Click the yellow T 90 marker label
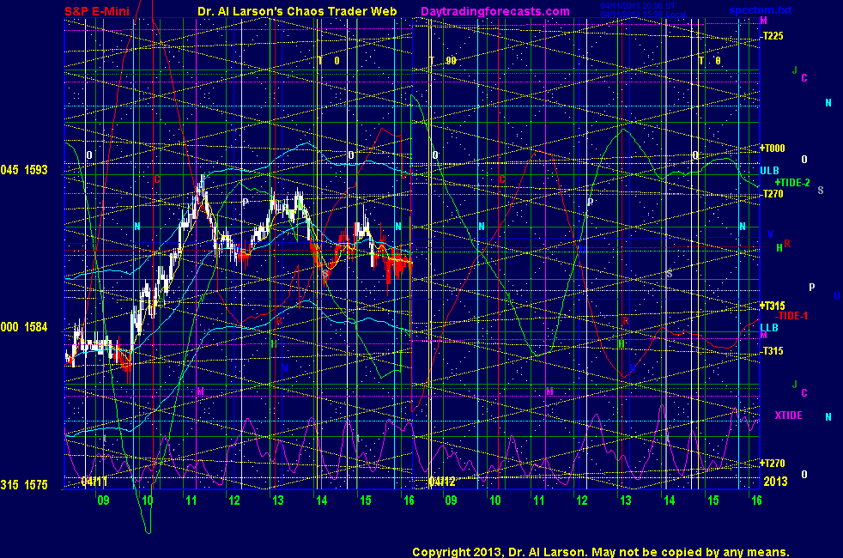843x558 pixels. coord(443,61)
